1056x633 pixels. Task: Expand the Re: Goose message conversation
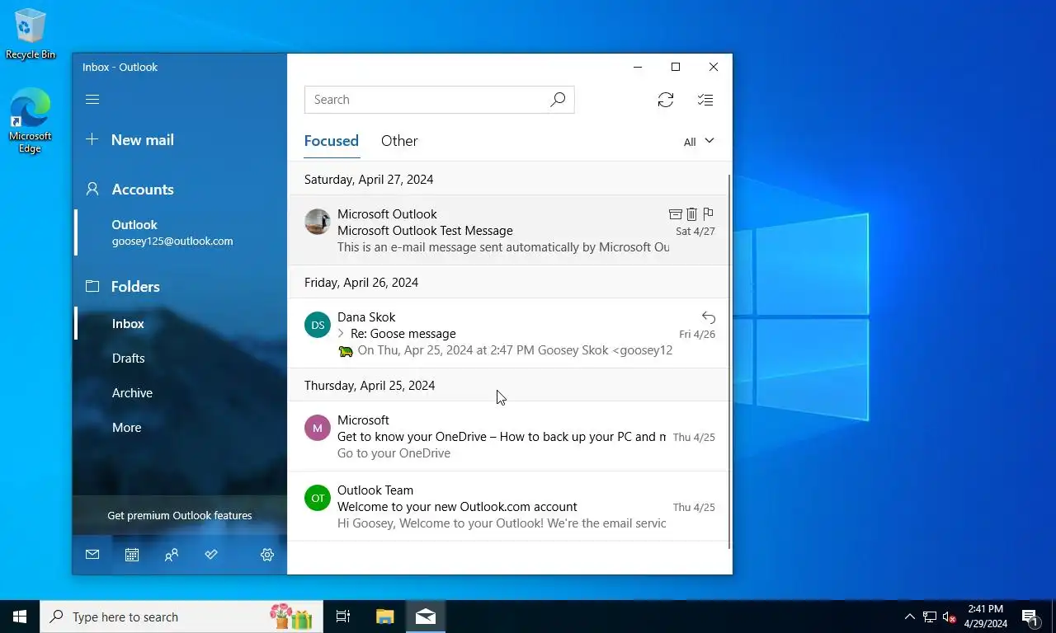pos(341,334)
